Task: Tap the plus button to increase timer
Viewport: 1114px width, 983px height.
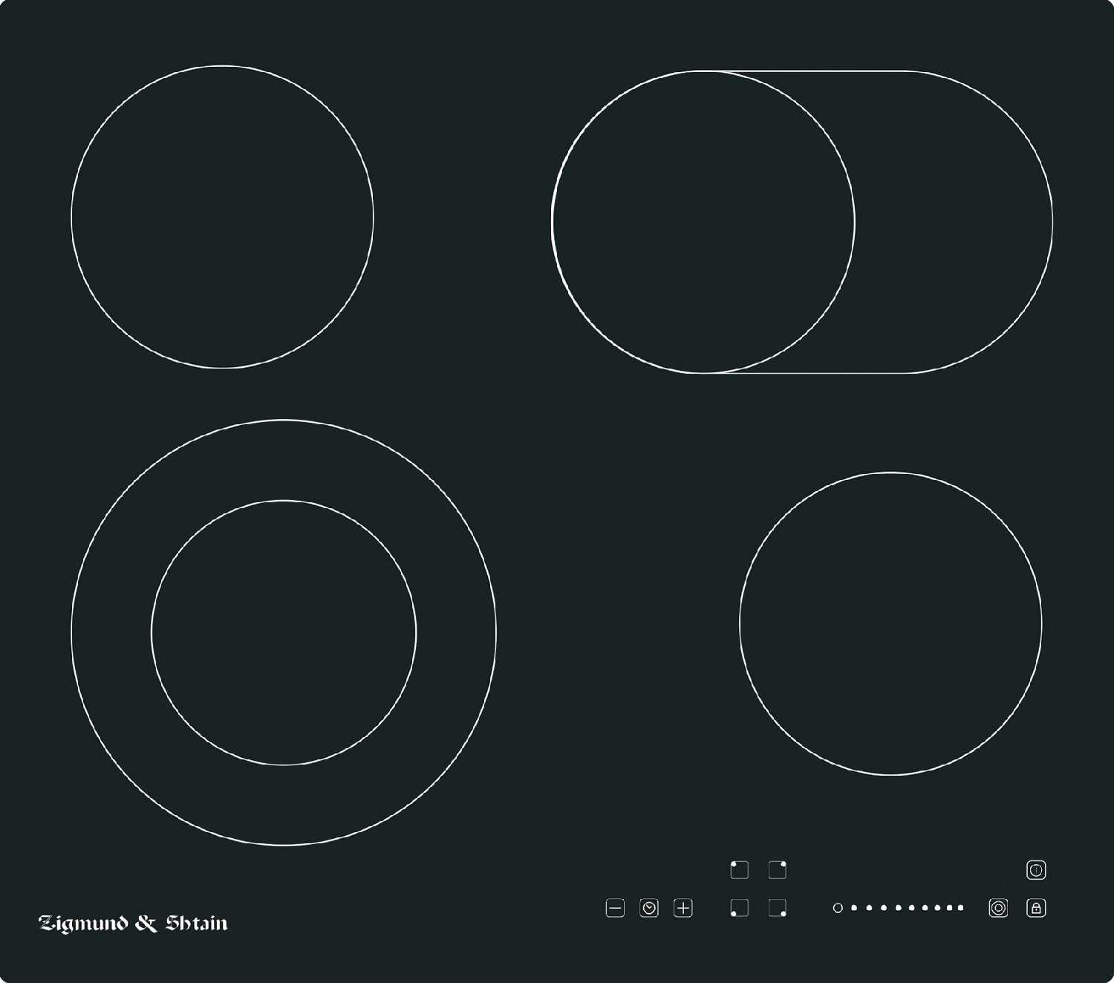Action: click(x=683, y=908)
